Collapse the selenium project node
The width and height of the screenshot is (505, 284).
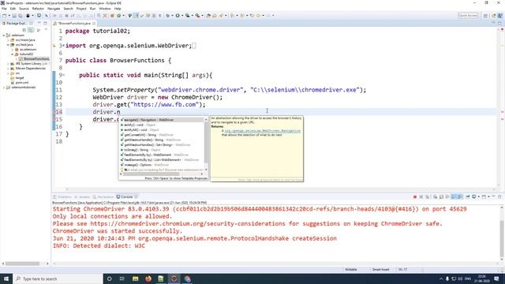pos(4,35)
